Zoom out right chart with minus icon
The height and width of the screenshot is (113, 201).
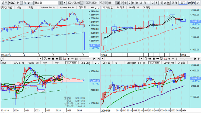[173, 59]
